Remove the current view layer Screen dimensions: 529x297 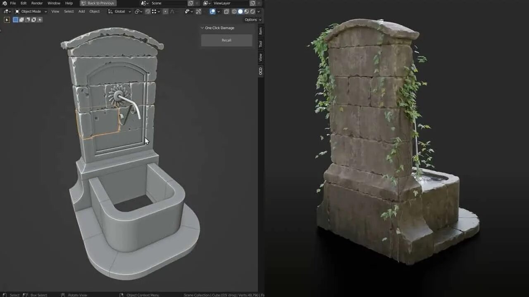pos(259,3)
